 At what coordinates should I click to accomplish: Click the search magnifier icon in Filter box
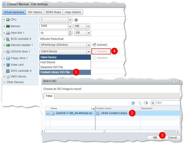153,103
